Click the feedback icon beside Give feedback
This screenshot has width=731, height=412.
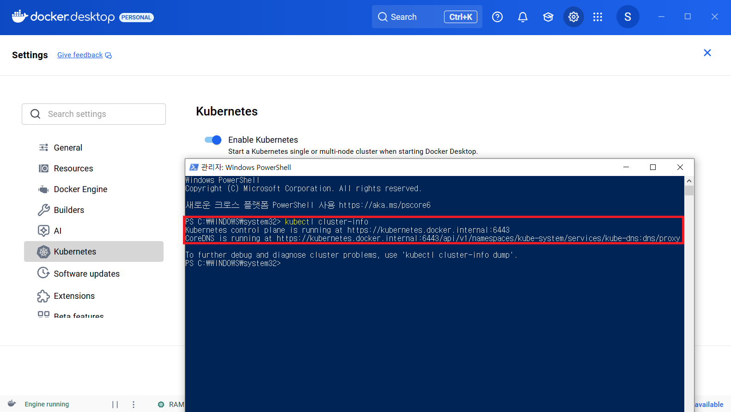click(x=109, y=55)
